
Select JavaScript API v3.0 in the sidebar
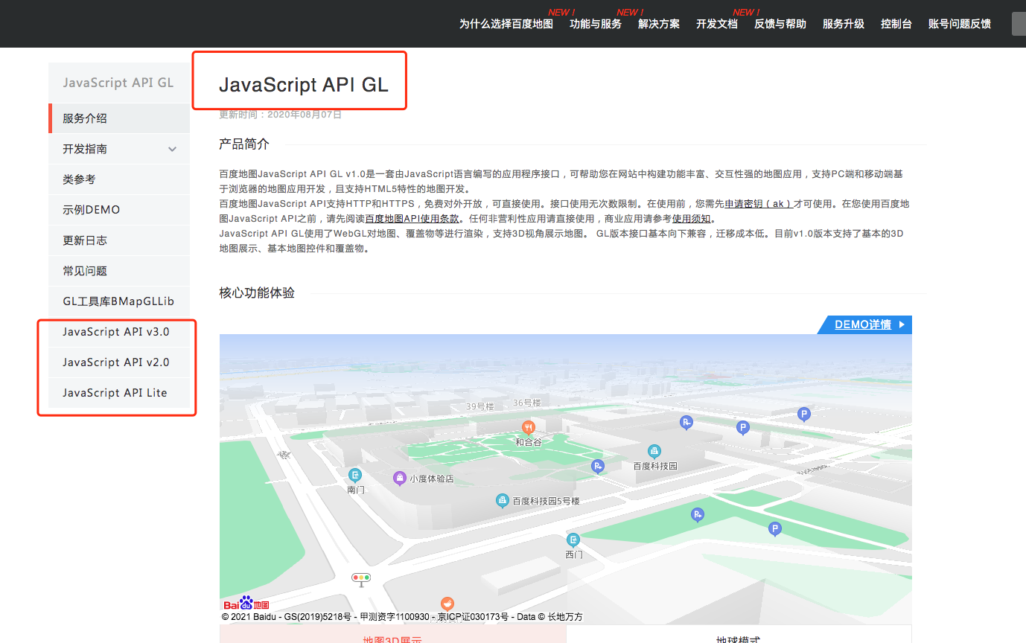pos(117,331)
